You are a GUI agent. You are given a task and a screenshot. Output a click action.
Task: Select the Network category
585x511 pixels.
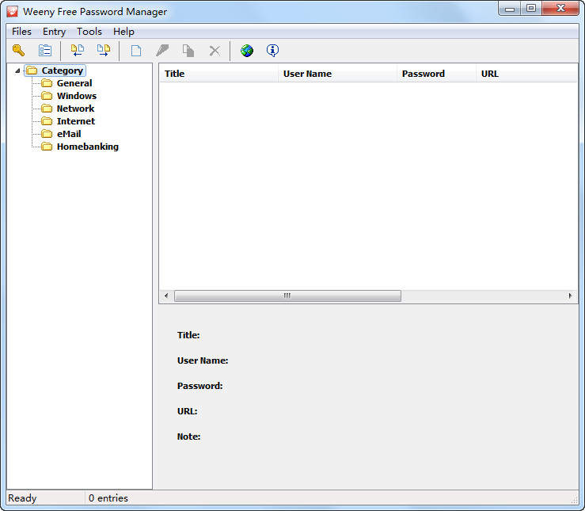click(x=75, y=109)
